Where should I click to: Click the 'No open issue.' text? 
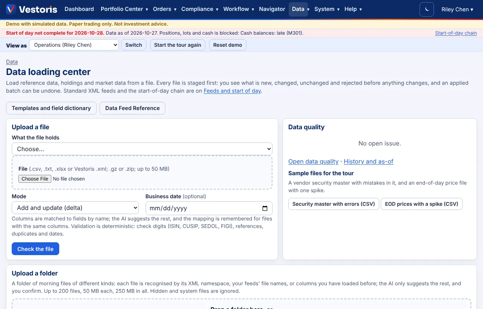click(x=380, y=143)
